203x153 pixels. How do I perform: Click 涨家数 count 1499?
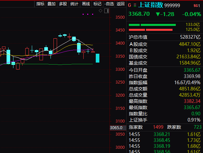tap(158, 127)
